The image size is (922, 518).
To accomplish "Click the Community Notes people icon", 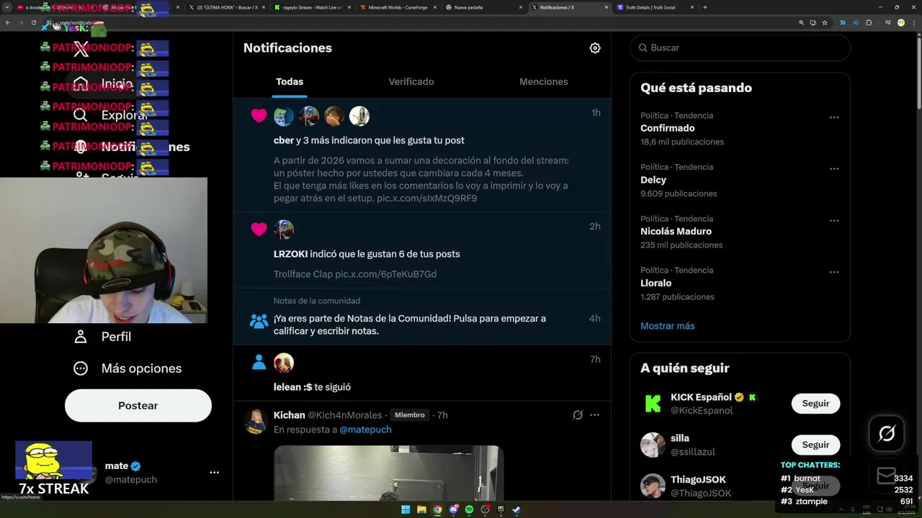I will click(259, 322).
